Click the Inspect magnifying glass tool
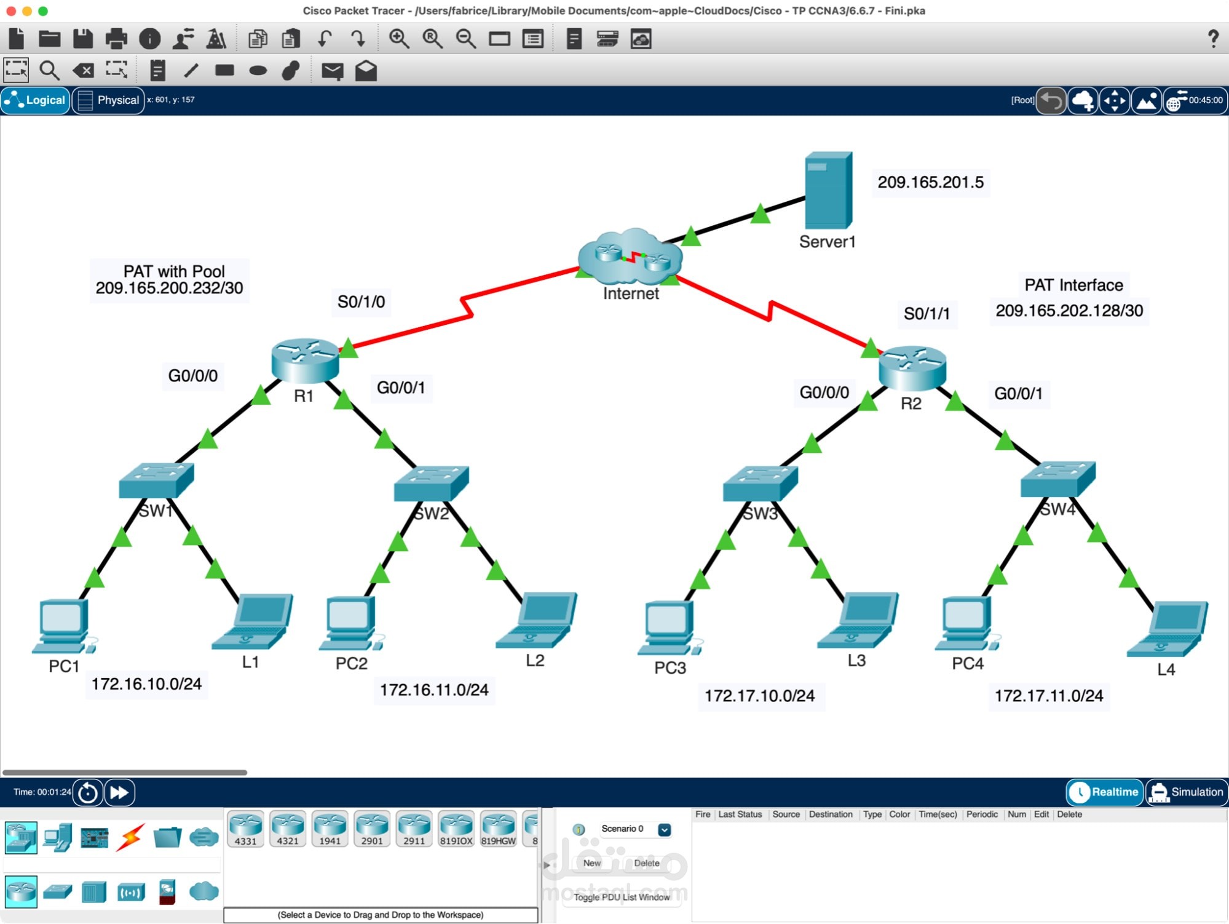1229x924 pixels. (49, 70)
